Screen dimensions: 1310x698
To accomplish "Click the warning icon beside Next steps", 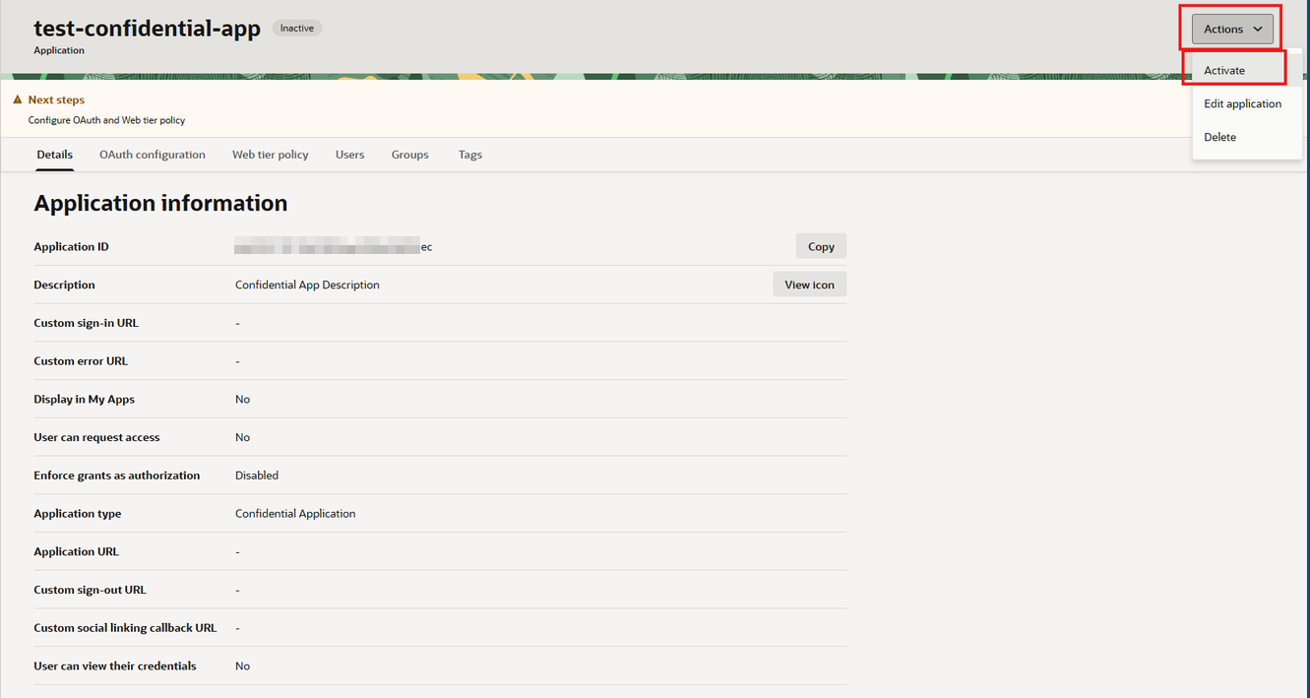I will 18,99.
